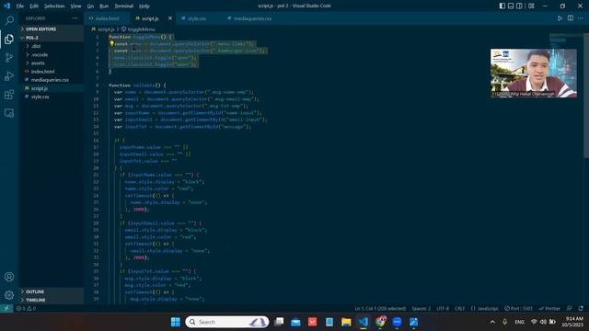The width and height of the screenshot is (589, 331).
Task: Open the Terminal menu
Action: [124, 6]
